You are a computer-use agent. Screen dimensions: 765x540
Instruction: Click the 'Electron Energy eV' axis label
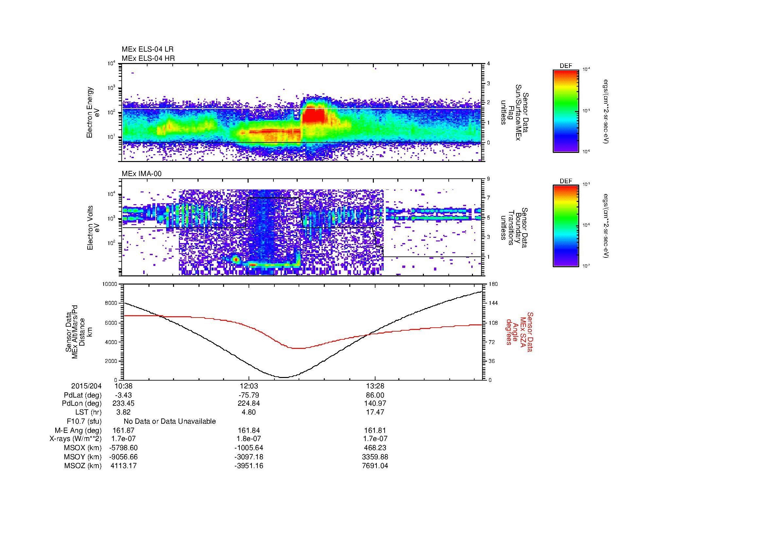tap(93, 112)
